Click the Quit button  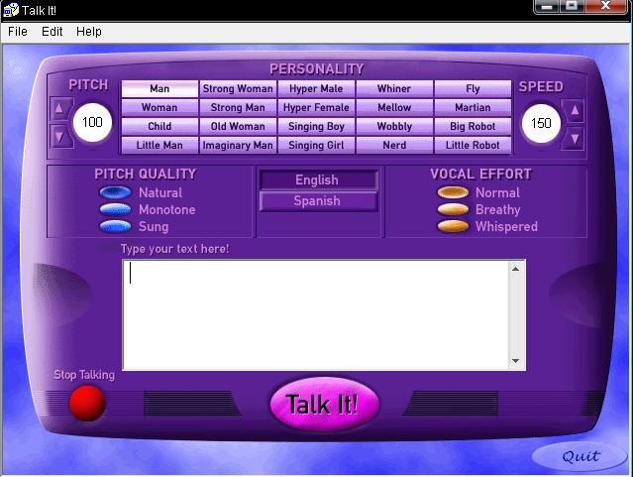coord(580,456)
